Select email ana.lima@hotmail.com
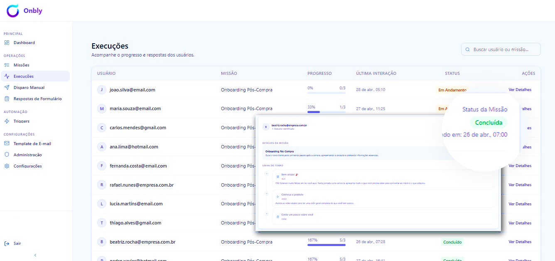This screenshot has width=555, height=261. coord(134,147)
